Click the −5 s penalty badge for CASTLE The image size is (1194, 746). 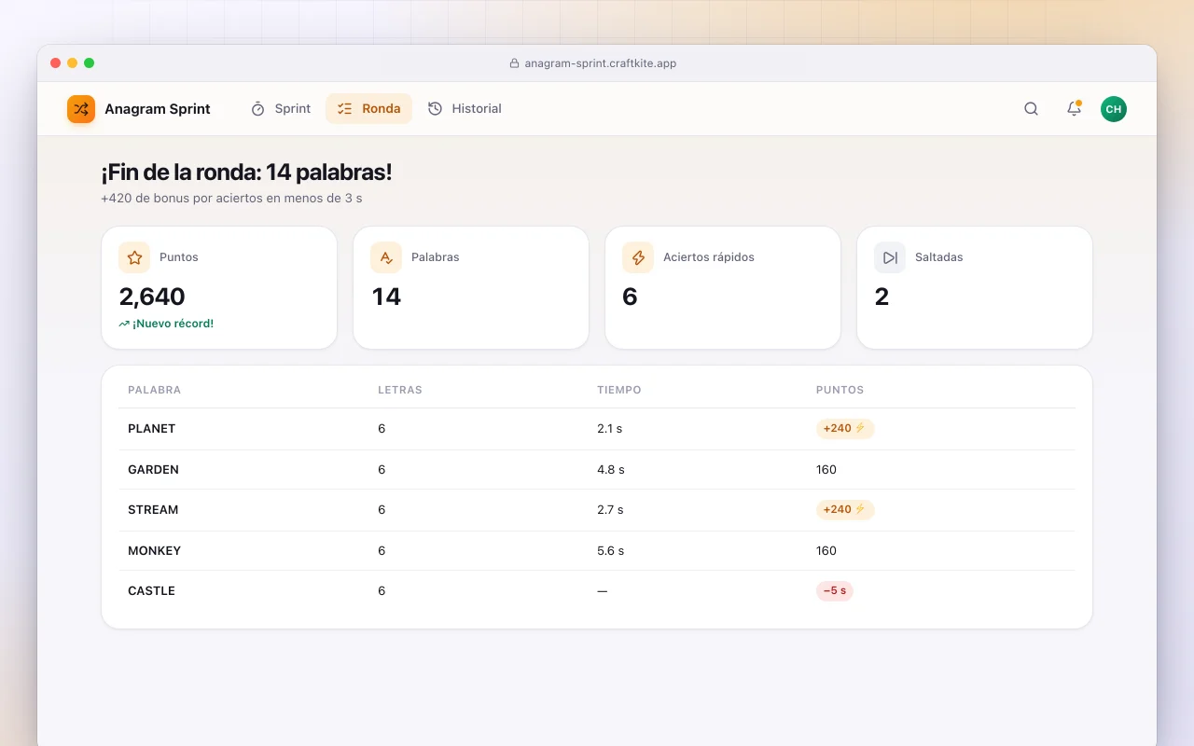835,591
